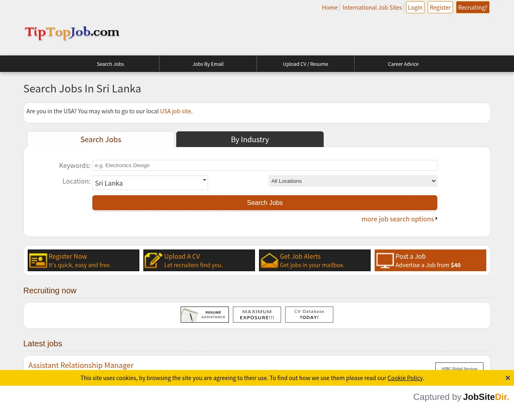Image resolution: width=514 pixels, height=409 pixels.
Task: Focus the Keywords input field
Action: (265, 165)
